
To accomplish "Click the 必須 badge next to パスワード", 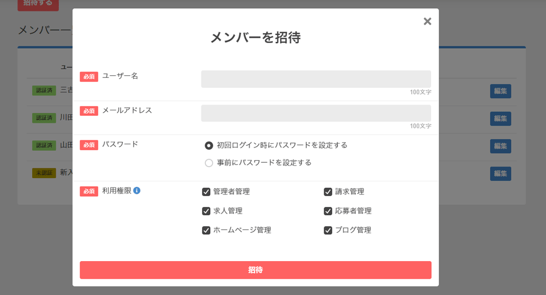I will [x=89, y=145].
